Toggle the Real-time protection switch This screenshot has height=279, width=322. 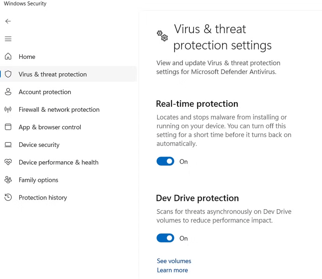[x=165, y=161]
